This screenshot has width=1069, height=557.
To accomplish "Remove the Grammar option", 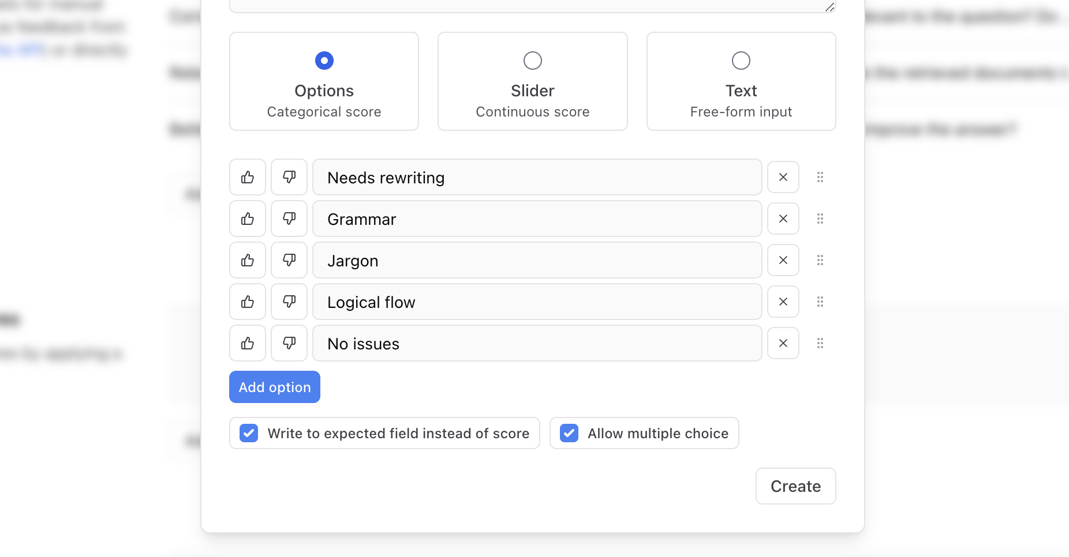I will point(783,219).
